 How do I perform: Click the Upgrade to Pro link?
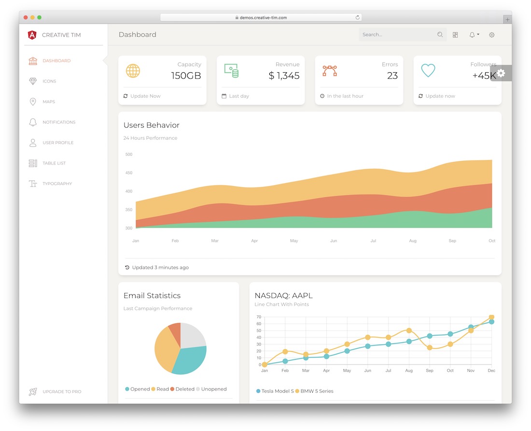62,392
